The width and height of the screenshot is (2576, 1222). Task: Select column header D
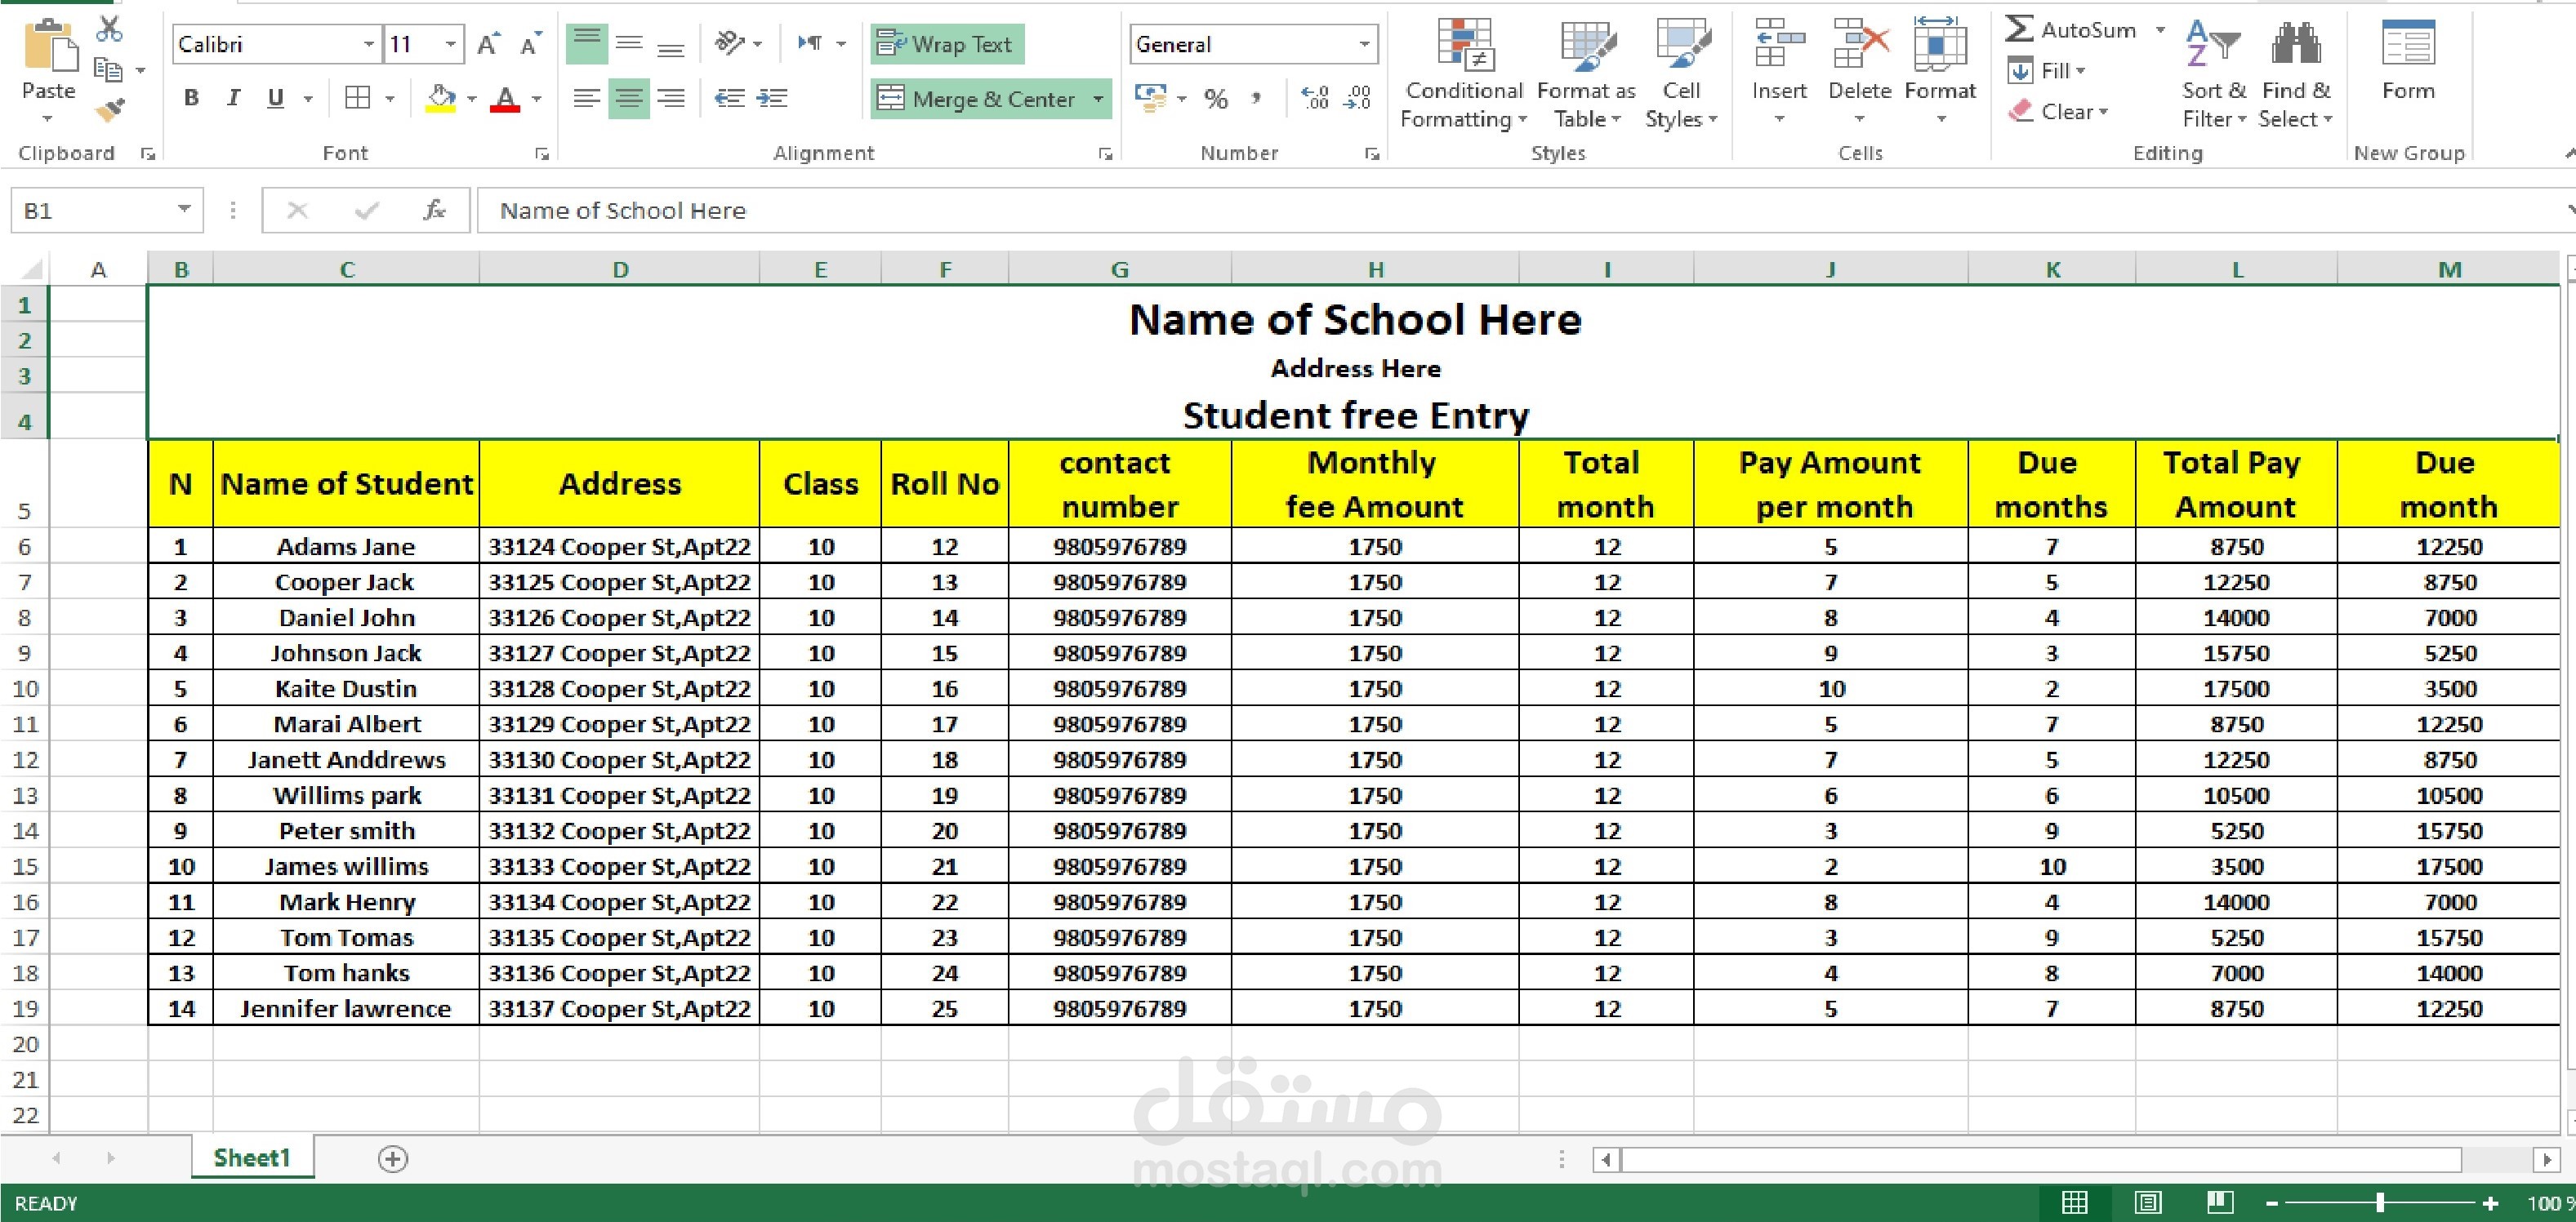(620, 269)
